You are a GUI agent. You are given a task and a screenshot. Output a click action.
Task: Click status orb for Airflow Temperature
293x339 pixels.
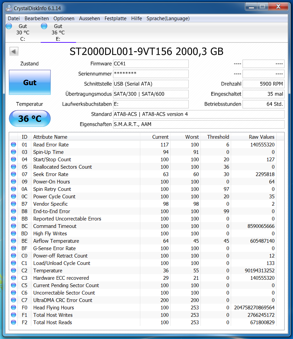[13, 241]
